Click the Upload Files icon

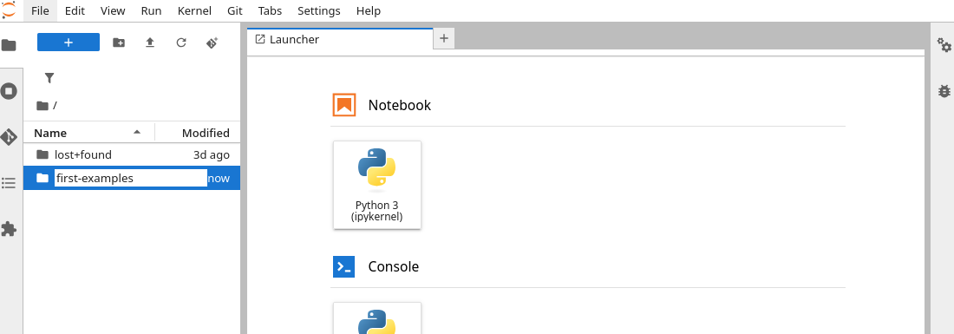click(150, 43)
